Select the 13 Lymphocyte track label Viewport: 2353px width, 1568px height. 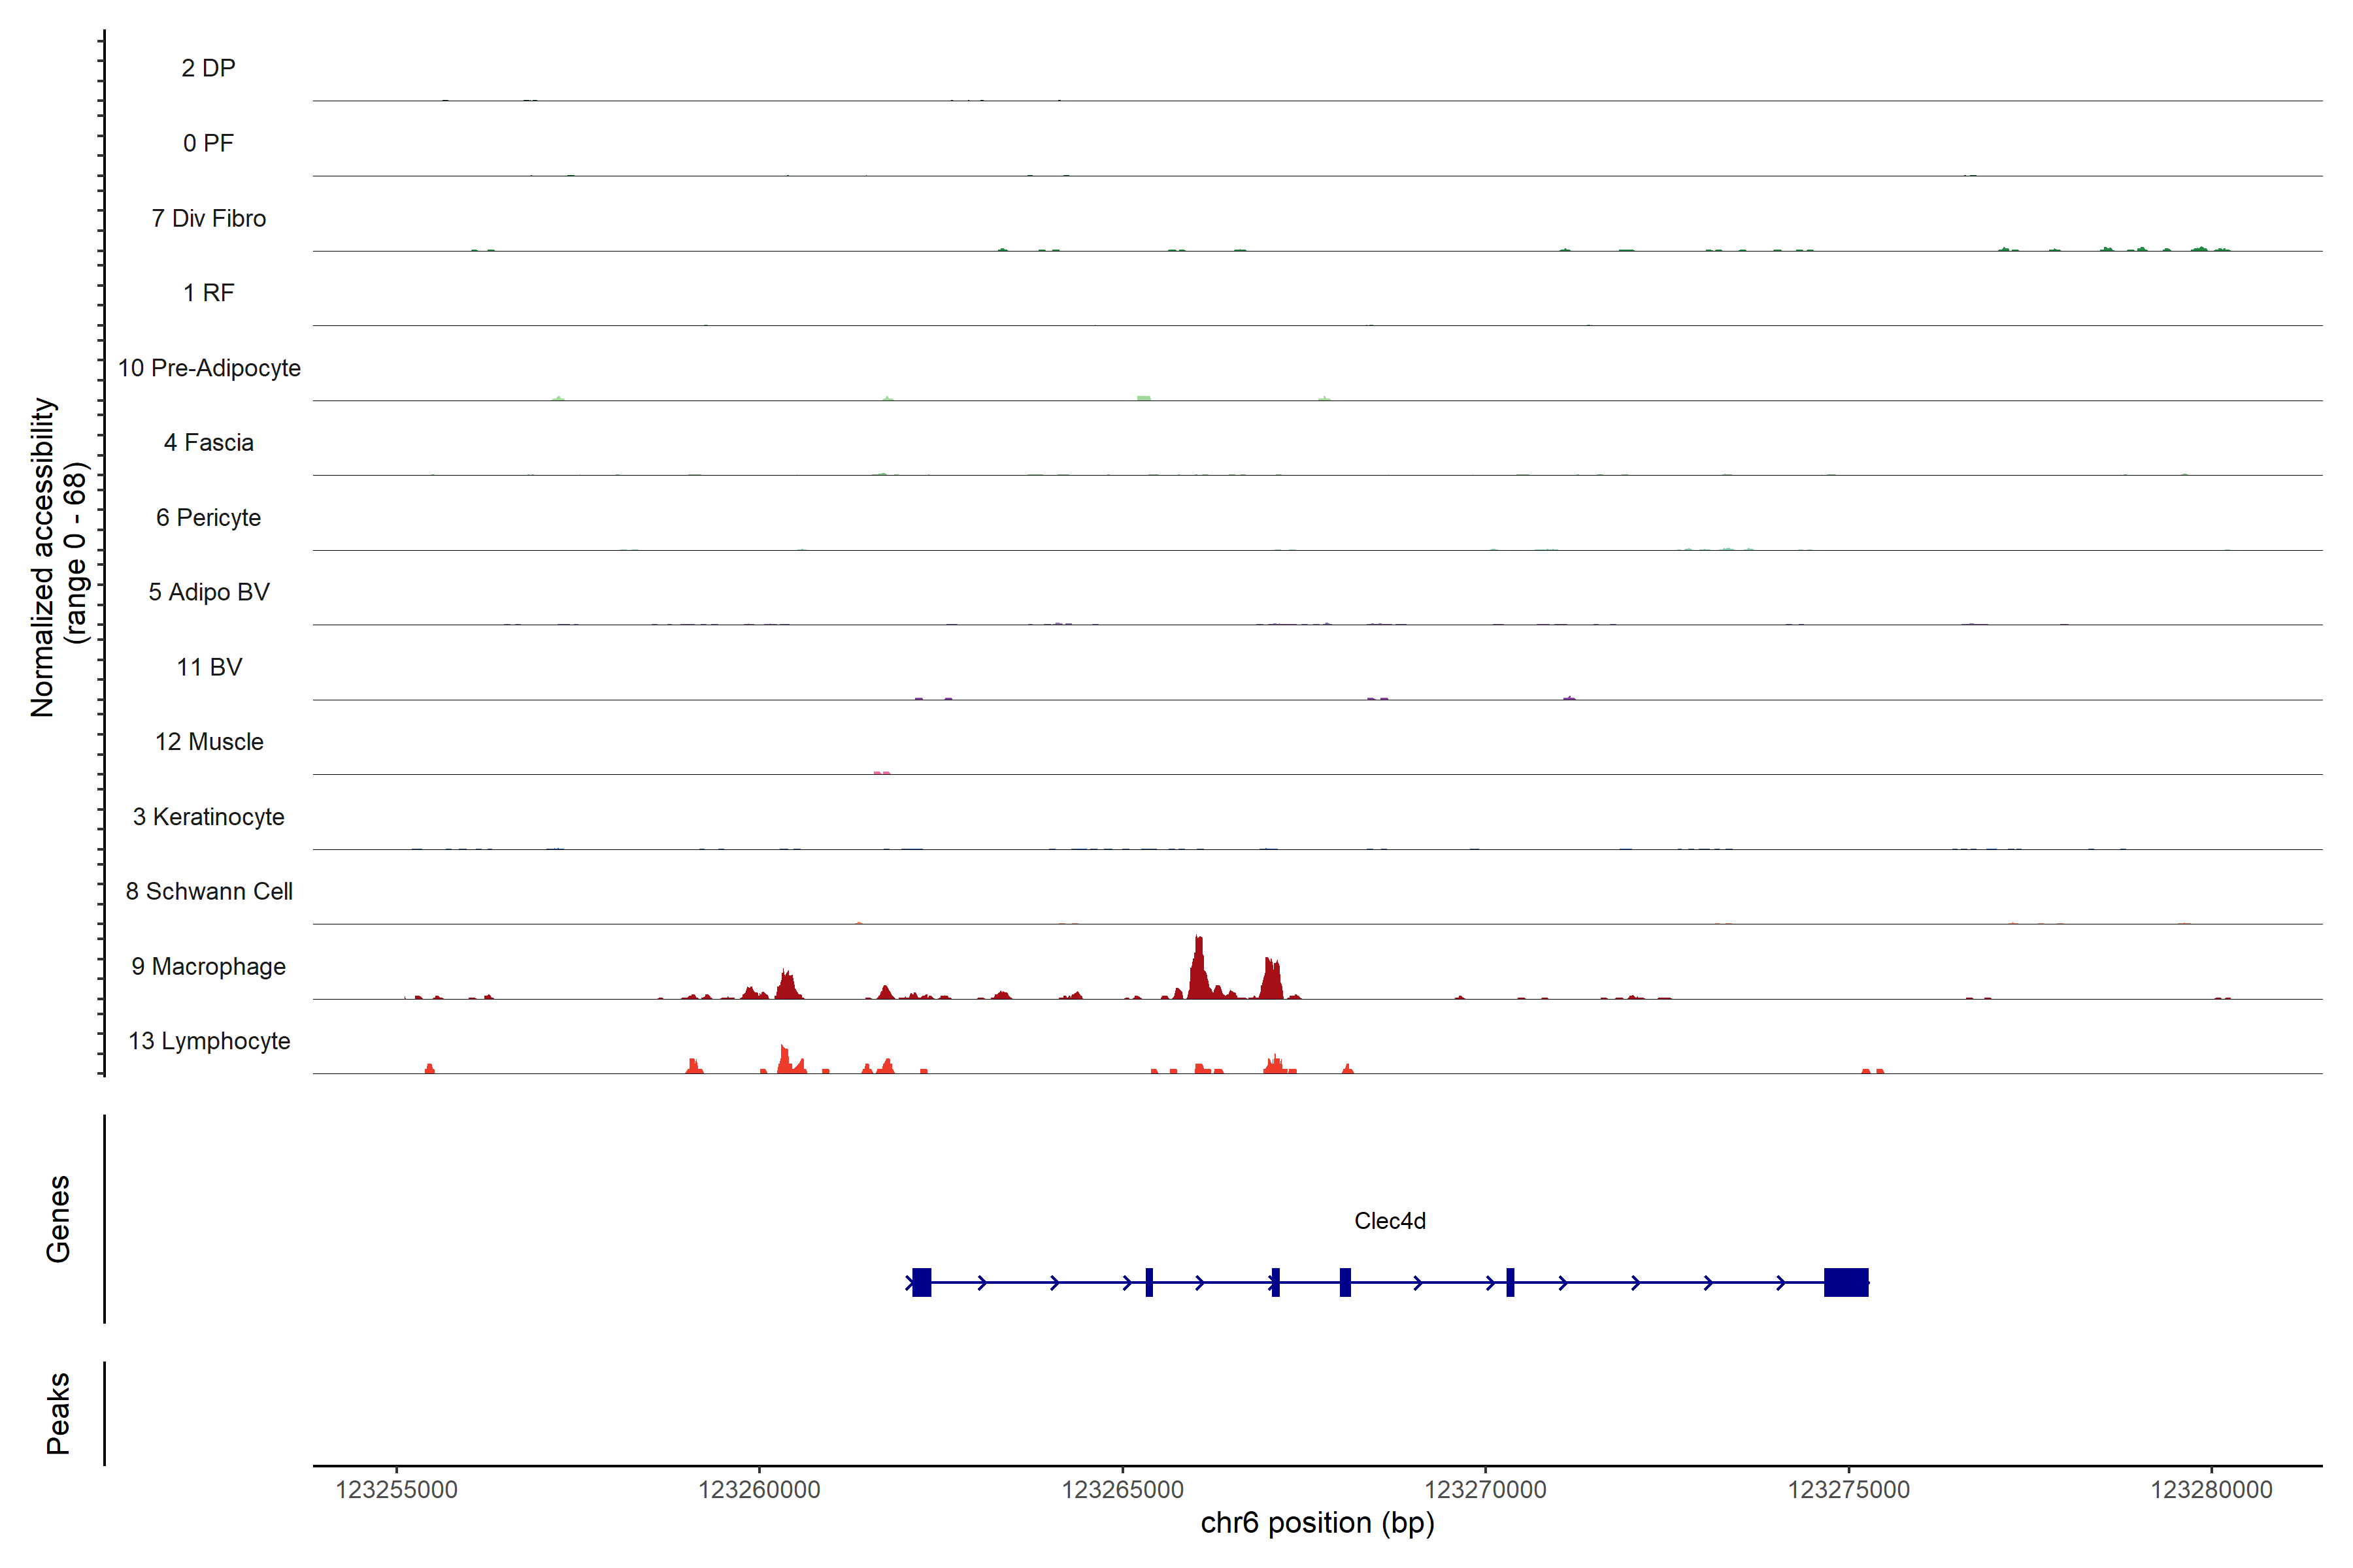[x=209, y=1041]
